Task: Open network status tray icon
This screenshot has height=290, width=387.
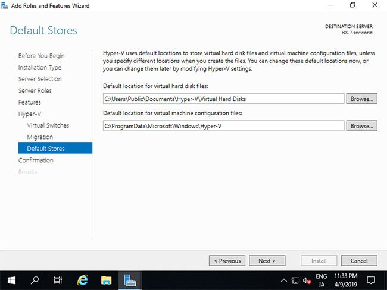Action: pyautogui.click(x=295, y=280)
